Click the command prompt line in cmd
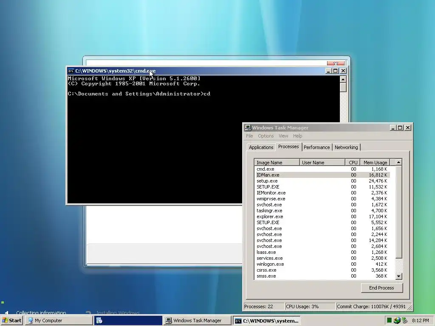Screen dimensions: 435x326 [139, 94]
